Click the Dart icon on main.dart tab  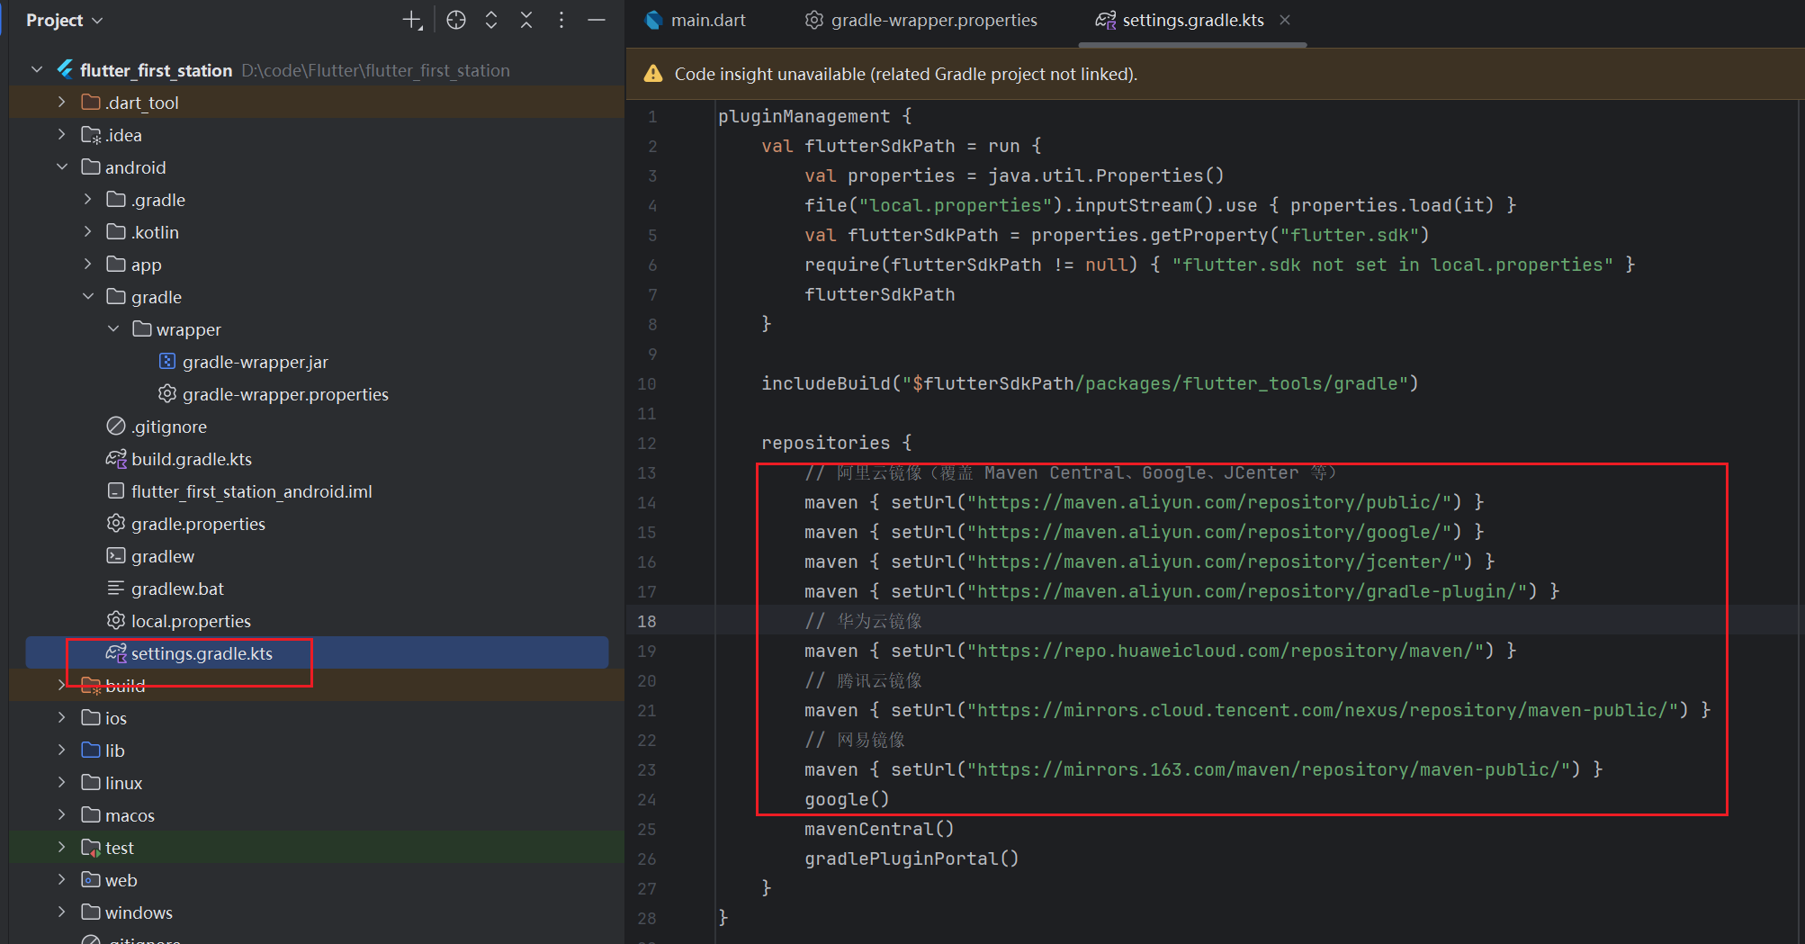coord(654,20)
